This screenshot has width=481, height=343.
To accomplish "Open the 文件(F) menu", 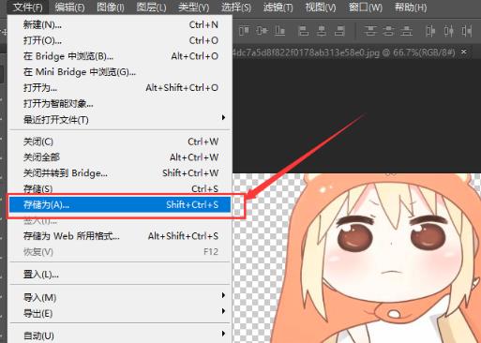I will (28, 7).
